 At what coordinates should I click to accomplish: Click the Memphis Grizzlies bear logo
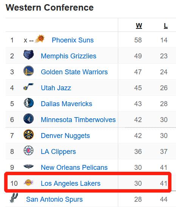[29, 55]
